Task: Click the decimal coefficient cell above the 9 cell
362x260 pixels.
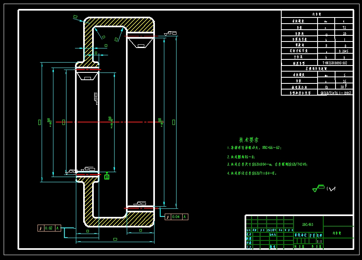Action: [344, 51]
